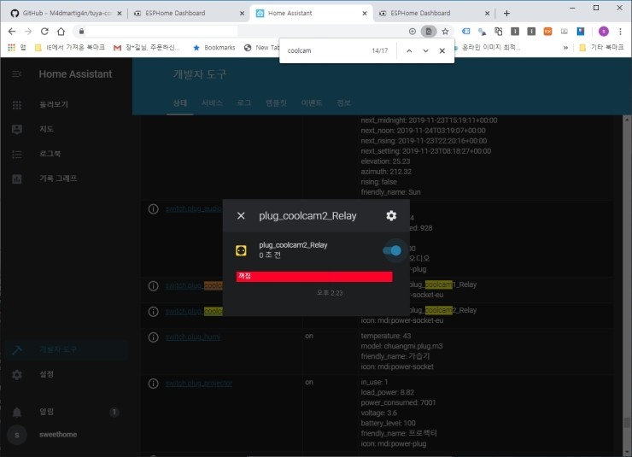This screenshot has height=457, width=632.
Task: Open info for switch.plug_coolcam1 row
Action: tap(153, 286)
